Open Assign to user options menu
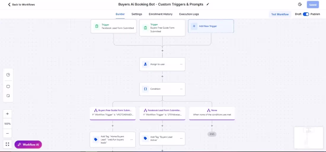Screen dimensions: 326x152 point(181,64)
